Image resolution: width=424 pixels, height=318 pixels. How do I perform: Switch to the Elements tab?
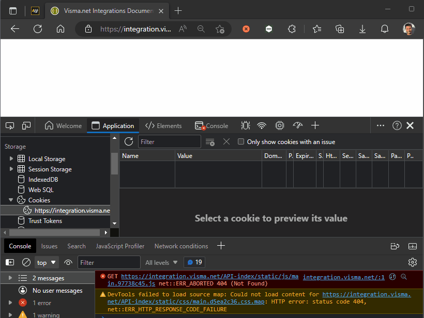163,126
